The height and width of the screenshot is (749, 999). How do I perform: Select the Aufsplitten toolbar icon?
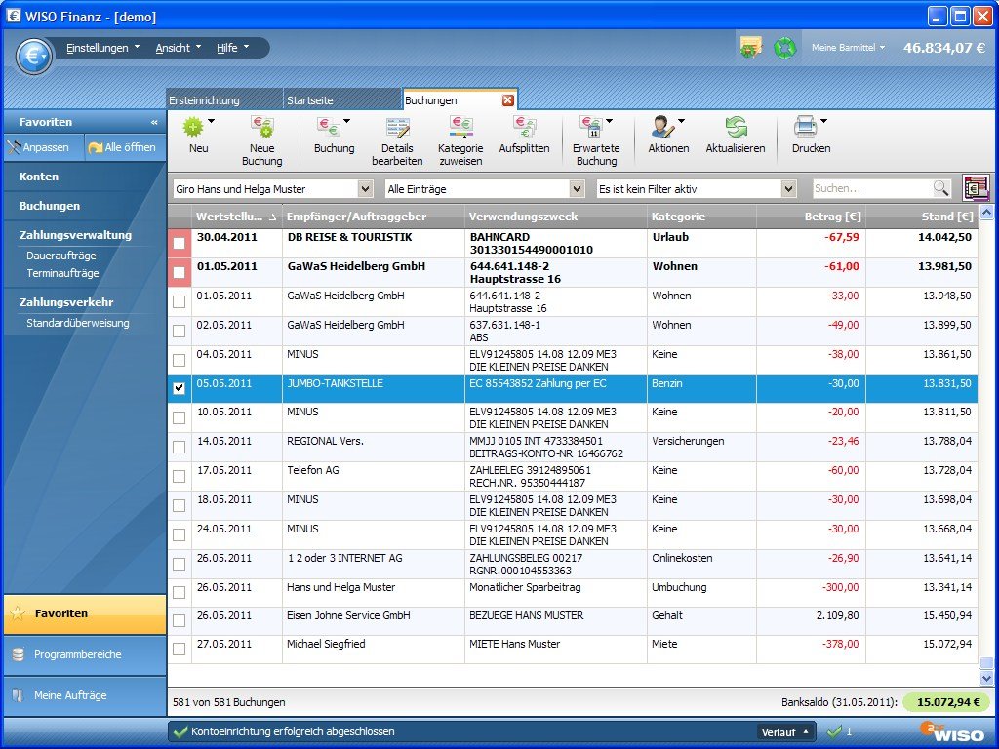524,127
